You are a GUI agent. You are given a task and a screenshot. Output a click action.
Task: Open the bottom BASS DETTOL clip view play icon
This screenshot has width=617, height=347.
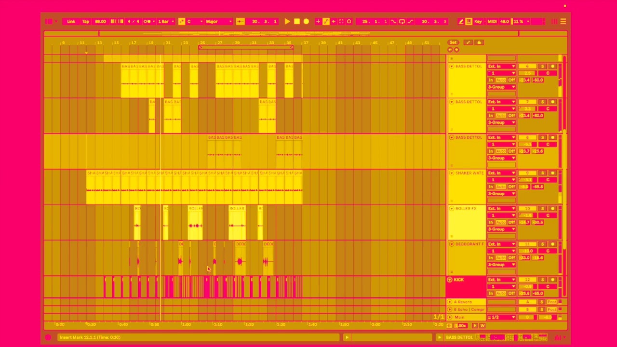[439, 337]
